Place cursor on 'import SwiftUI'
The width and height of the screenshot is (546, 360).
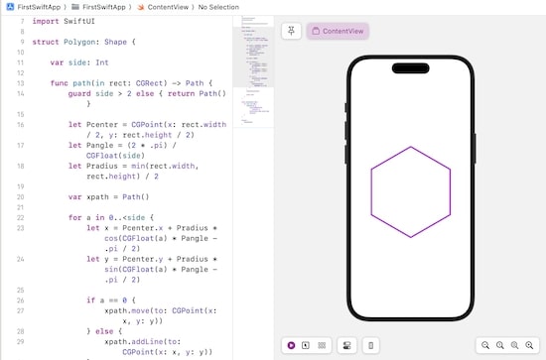pos(64,21)
